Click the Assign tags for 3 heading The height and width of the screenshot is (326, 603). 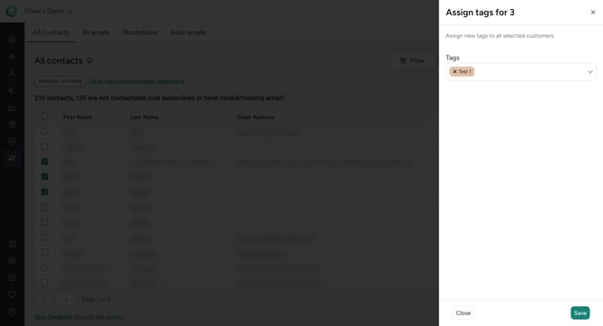480,13
